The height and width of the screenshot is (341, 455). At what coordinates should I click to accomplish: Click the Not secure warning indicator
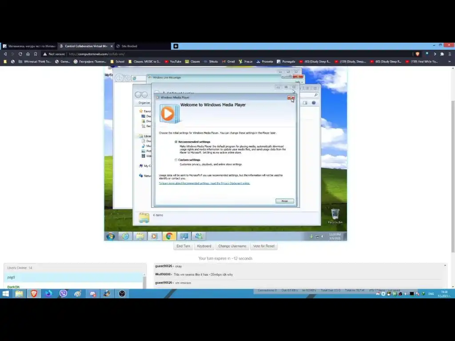click(54, 54)
